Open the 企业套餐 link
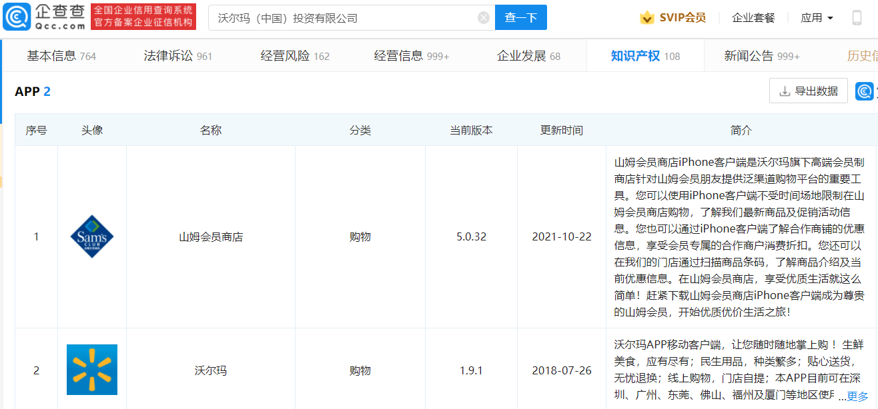 [x=753, y=18]
